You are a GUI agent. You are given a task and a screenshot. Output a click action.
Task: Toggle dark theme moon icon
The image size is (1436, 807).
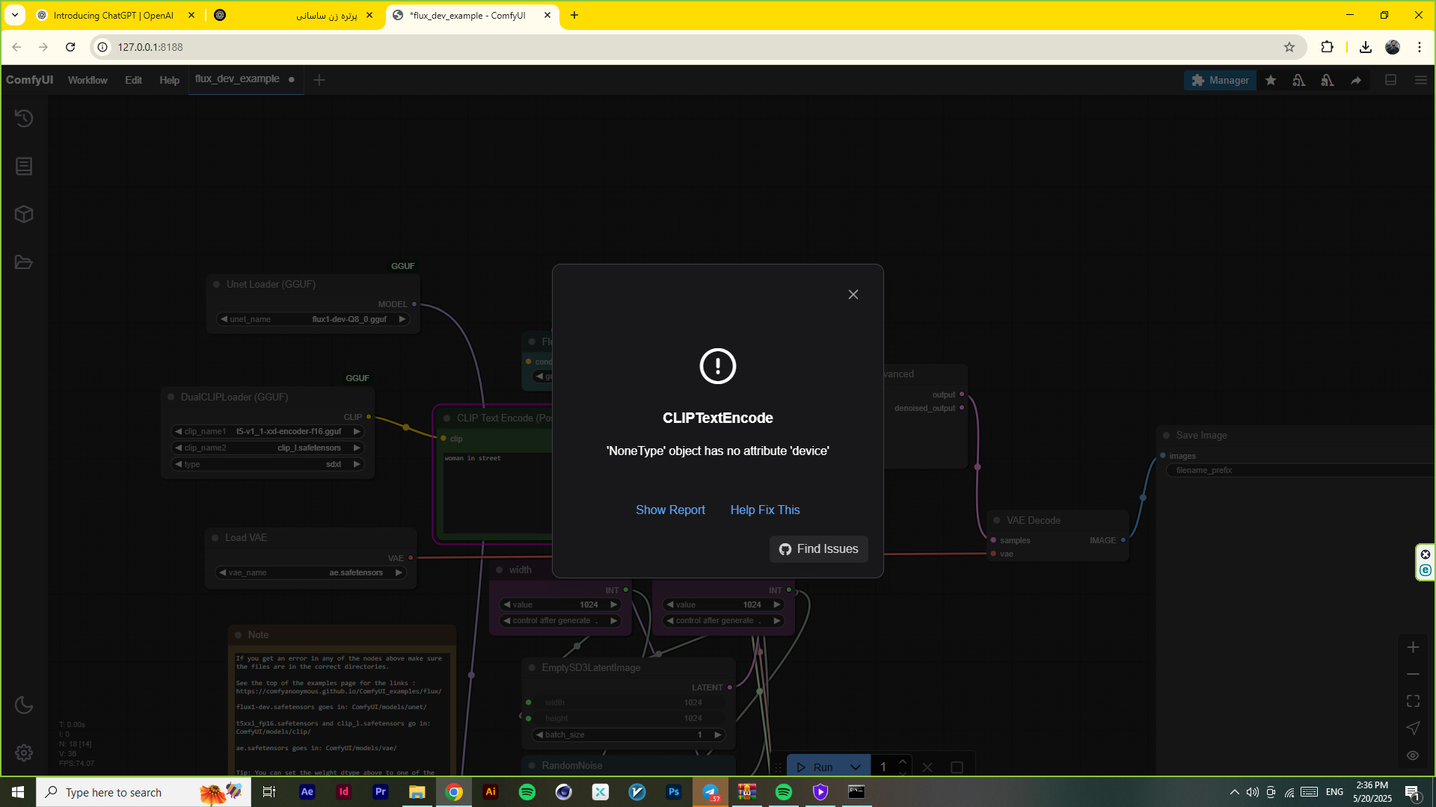point(24,705)
